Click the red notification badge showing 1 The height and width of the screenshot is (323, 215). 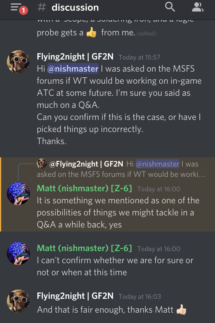(23, 10)
